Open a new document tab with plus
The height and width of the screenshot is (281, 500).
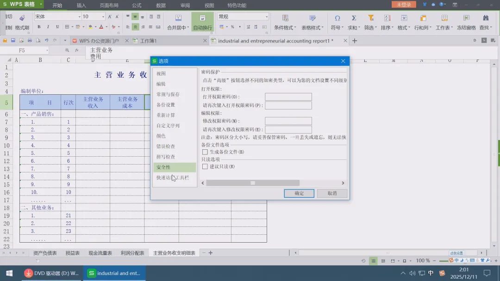tap(355, 41)
